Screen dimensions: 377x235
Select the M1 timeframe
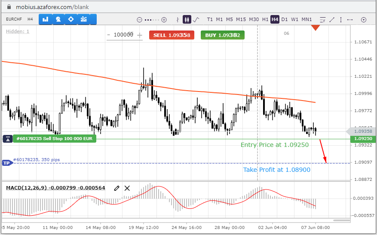(219, 19)
